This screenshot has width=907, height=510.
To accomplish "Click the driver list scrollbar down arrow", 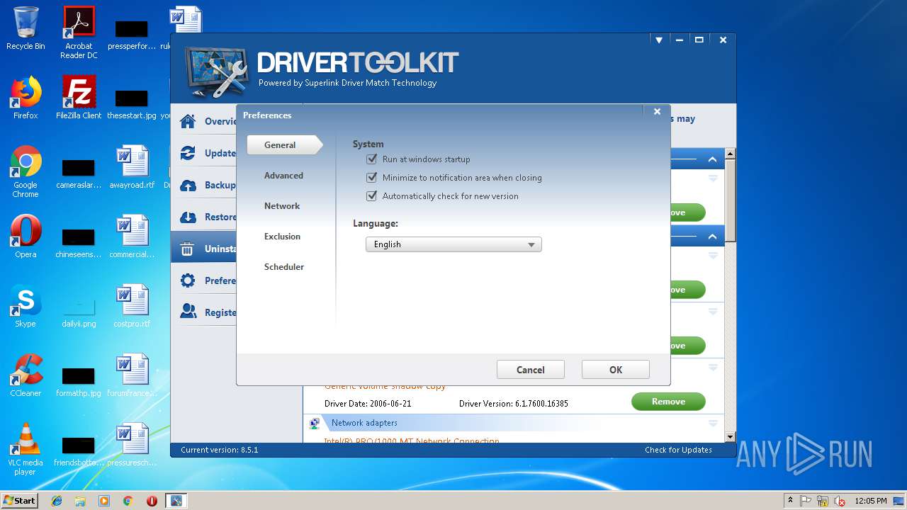I will (731, 437).
